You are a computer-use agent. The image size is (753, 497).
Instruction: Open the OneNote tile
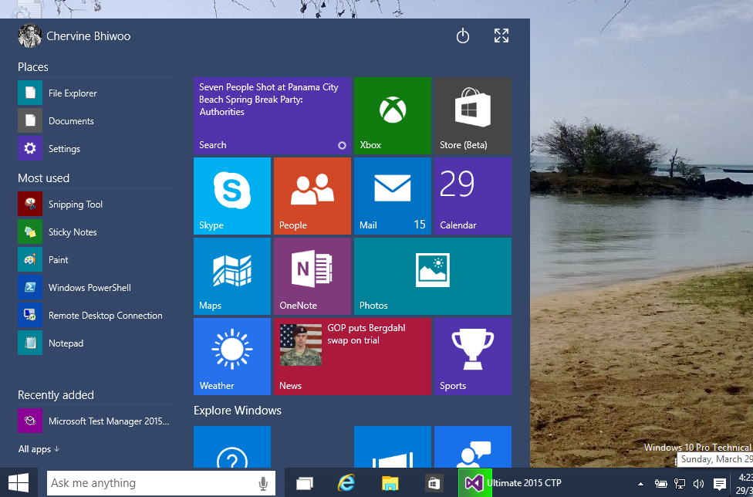pyautogui.click(x=312, y=276)
